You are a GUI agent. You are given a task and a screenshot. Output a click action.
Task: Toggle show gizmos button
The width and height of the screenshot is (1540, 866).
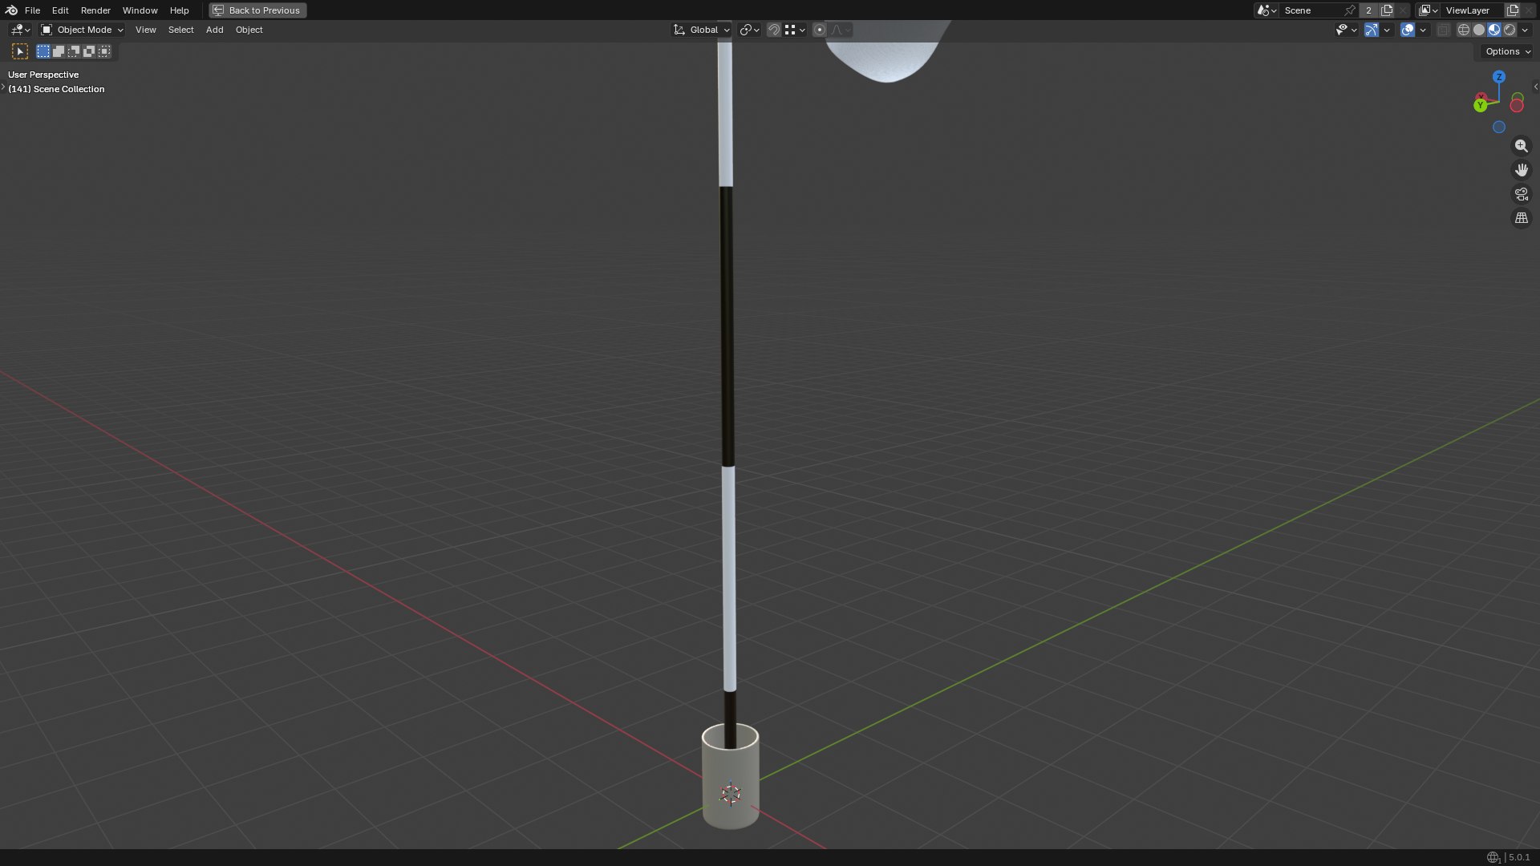pyautogui.click(x=1372, y=30)
